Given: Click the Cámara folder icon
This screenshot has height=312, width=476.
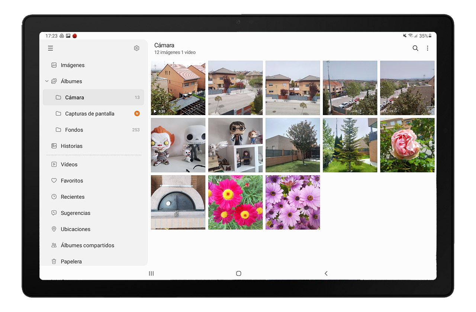Looking at the screenshot, I should 58,97.
